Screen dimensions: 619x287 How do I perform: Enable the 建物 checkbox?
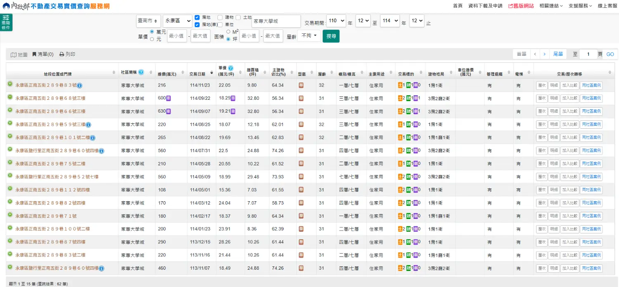tap(220, 17)
